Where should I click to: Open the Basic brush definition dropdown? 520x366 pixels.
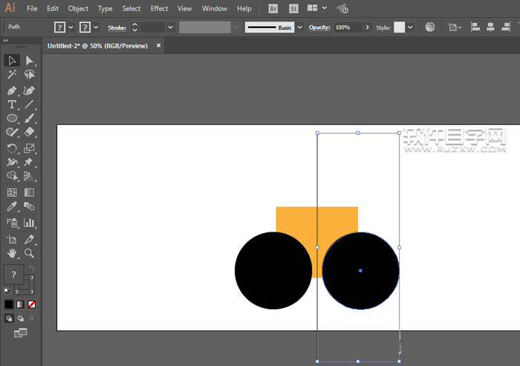pyautogui.click(x=299, y=27)
